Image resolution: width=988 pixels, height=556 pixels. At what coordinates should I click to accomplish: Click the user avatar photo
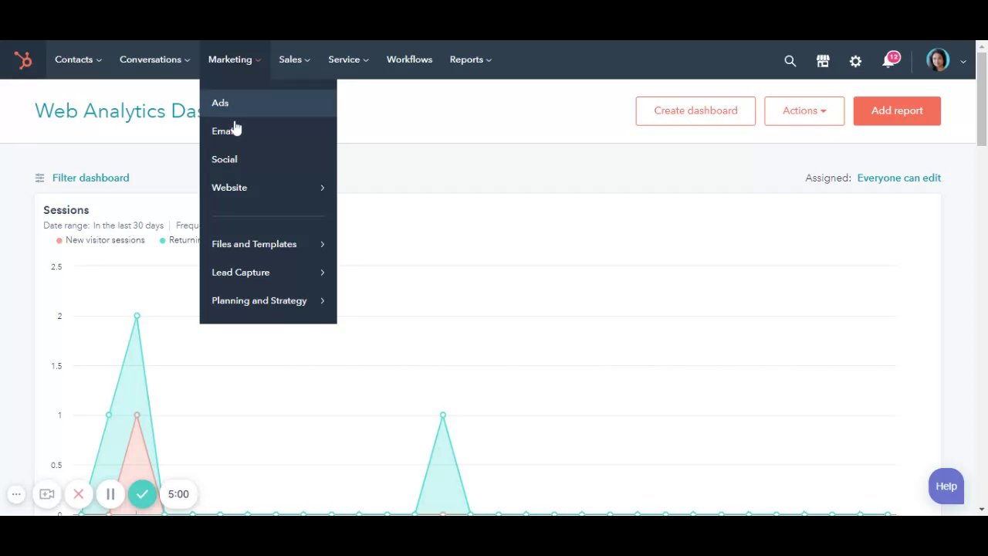938,60
